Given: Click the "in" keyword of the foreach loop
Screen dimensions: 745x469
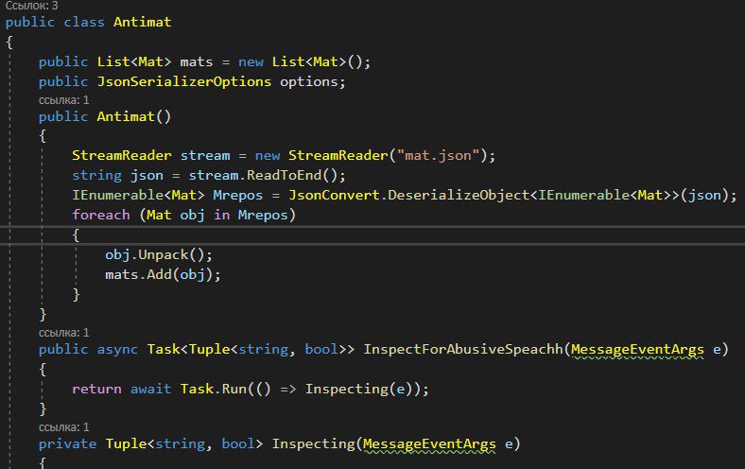Looking at the screenshot, I should (x=221, y=215).
